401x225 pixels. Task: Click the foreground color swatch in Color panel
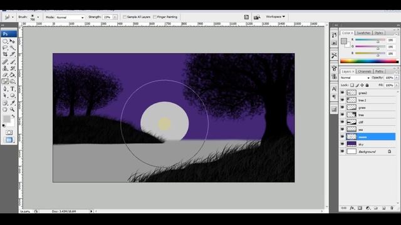click(x=344, y=41)
